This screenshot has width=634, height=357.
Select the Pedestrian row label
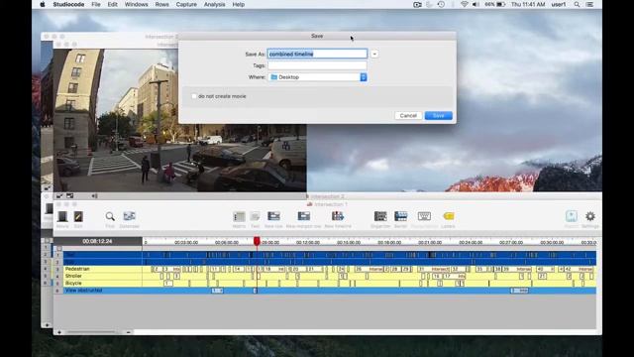(77, 269)
